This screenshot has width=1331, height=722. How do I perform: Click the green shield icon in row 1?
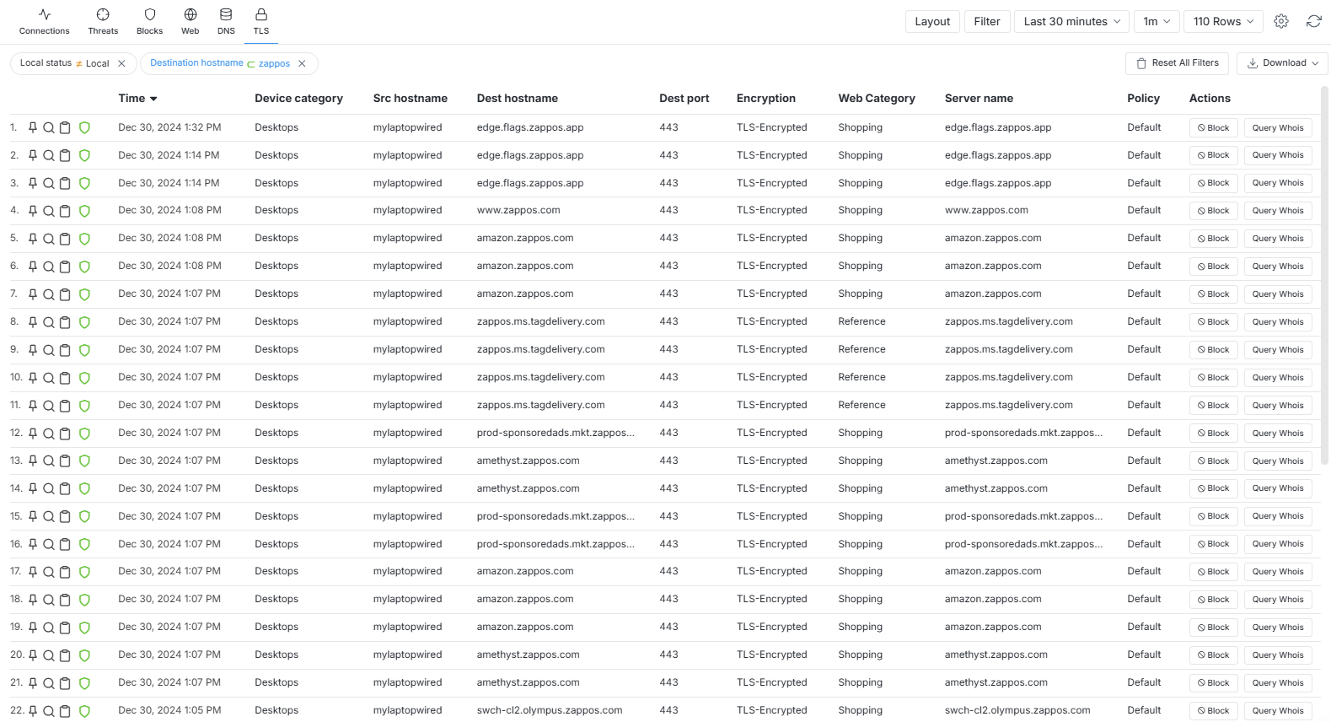(84, 127)
